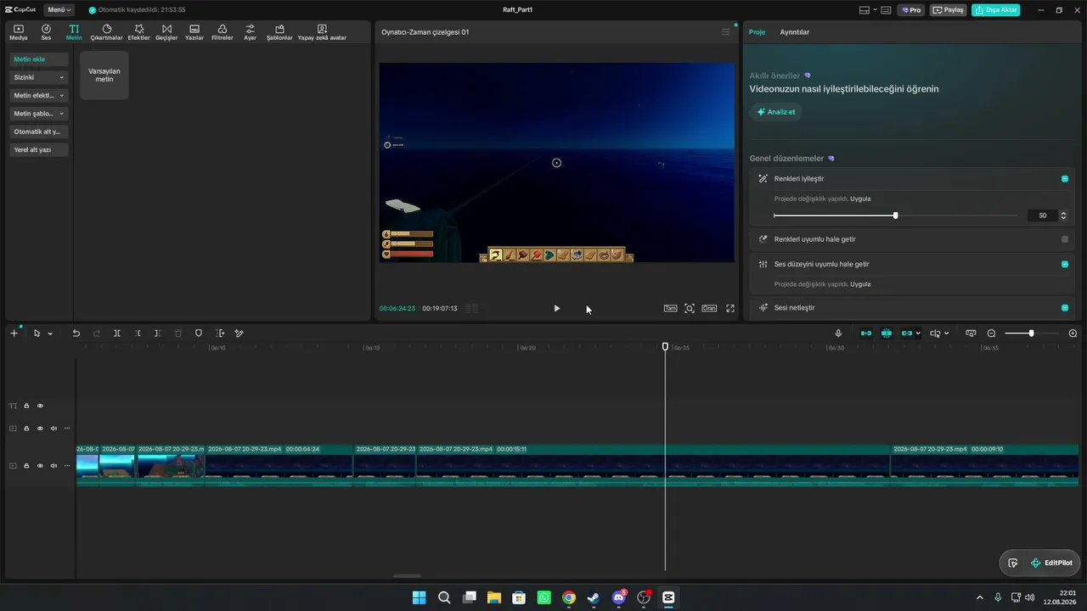The image size is (1087, 611).
Task: Click the intensity value field showing 50
Action: (x=1042, y=216)
